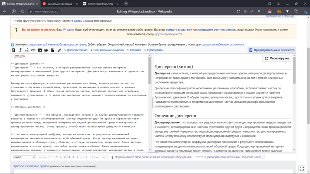The width and height of the screenshot is (310, 174).
Task: Insert the ± symbol
Action: pos(78,157)
